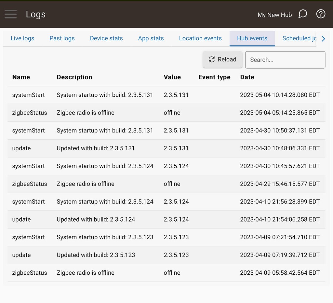Viewport: 333px width, 303px height.
Task: Click update name in 2023-04-30 row
Action: 21,148
